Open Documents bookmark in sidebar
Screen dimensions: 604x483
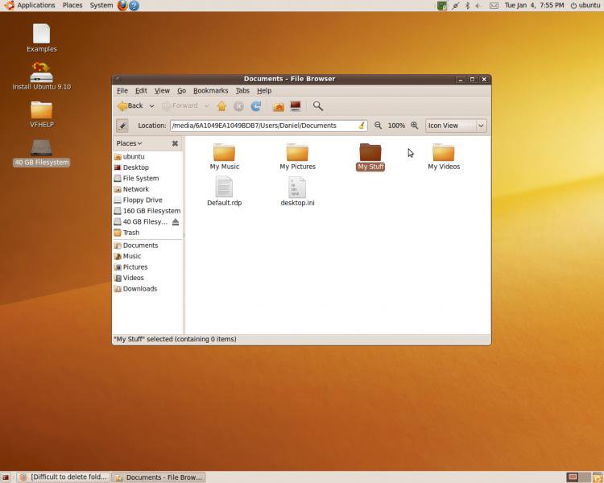pos(148,246)
